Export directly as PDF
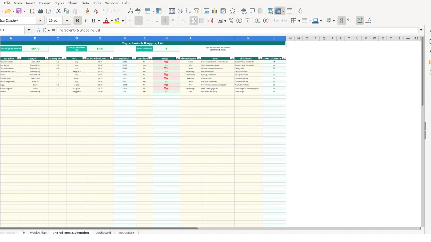This screenshot has width=431, height=242. (x=32, y=11)
